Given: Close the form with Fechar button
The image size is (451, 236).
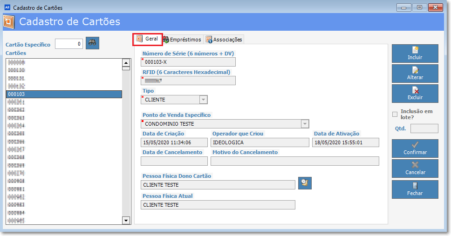Looking at the screenshot, I should 415,189.
